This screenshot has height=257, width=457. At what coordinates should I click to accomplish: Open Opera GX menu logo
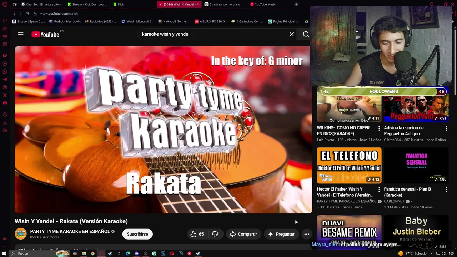tap(5, 5)
